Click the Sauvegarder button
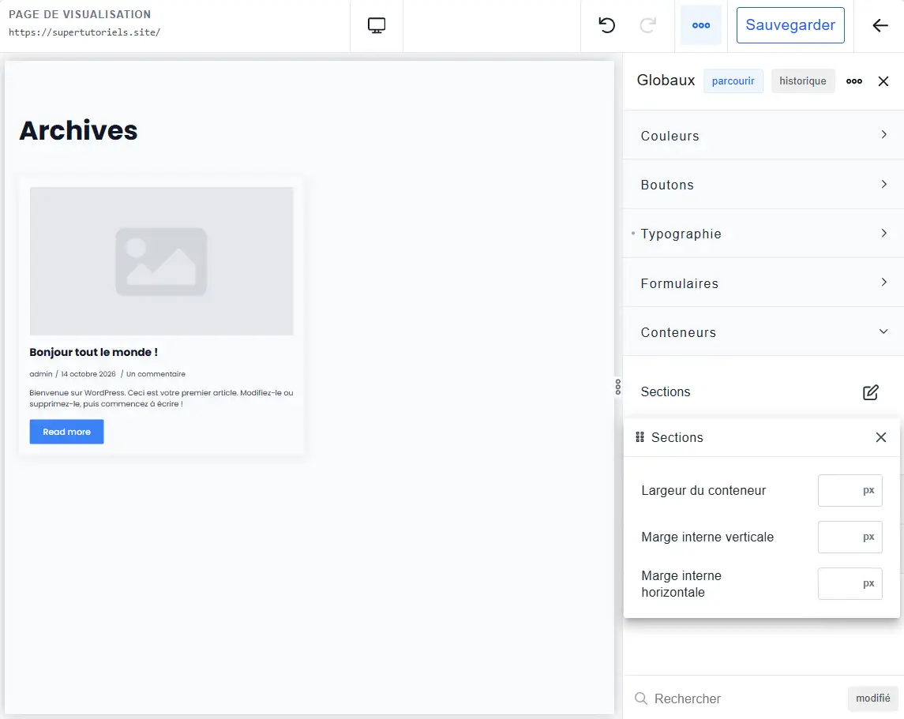Image resolution: width=904 pixels, height=719 pixels. pos(790,25)
